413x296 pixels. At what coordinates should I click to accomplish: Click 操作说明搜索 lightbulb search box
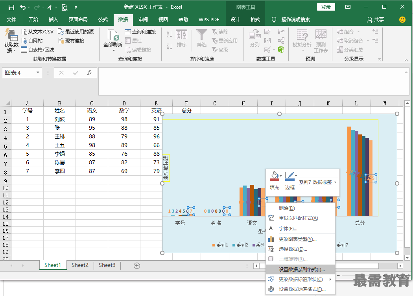pyautogui.click(x=291, y=20)
